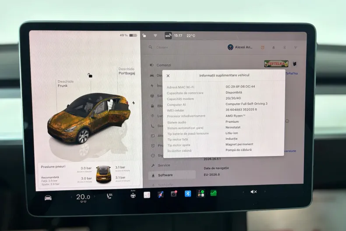Tap the 49 % battery indicator
346x231 pixels.
coord(128,35)
